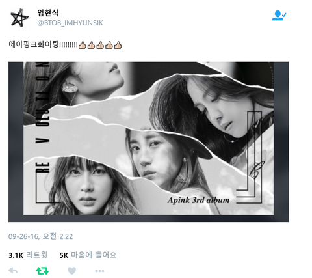The height and width of the screenshot is (278, 312).
Task: Click the last thumbs-up emoji
Action: point(118,45)
